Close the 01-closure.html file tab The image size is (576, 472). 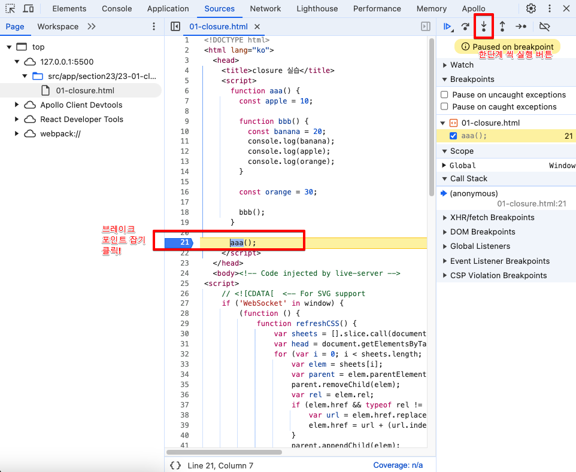[x=257, y=26]
